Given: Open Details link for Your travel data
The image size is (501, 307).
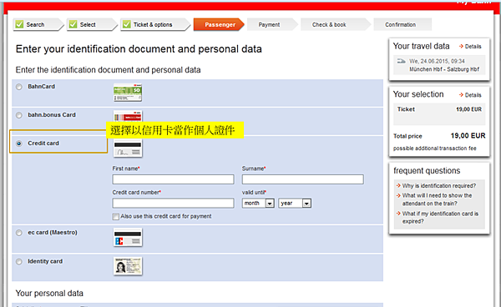Looking at the screenshot, I should 470,47.
